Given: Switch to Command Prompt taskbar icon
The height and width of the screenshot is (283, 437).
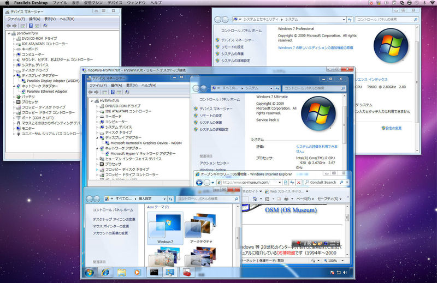Looking at the screenshot, I should click(154, 273).
